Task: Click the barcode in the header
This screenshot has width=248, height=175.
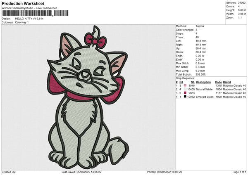Action: click(35, 13)
